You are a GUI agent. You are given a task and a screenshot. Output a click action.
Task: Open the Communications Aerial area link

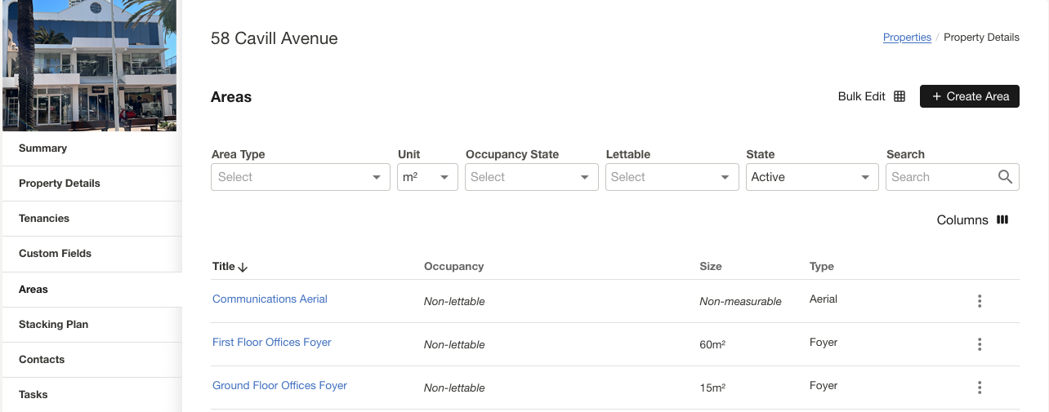pos(270,299)
